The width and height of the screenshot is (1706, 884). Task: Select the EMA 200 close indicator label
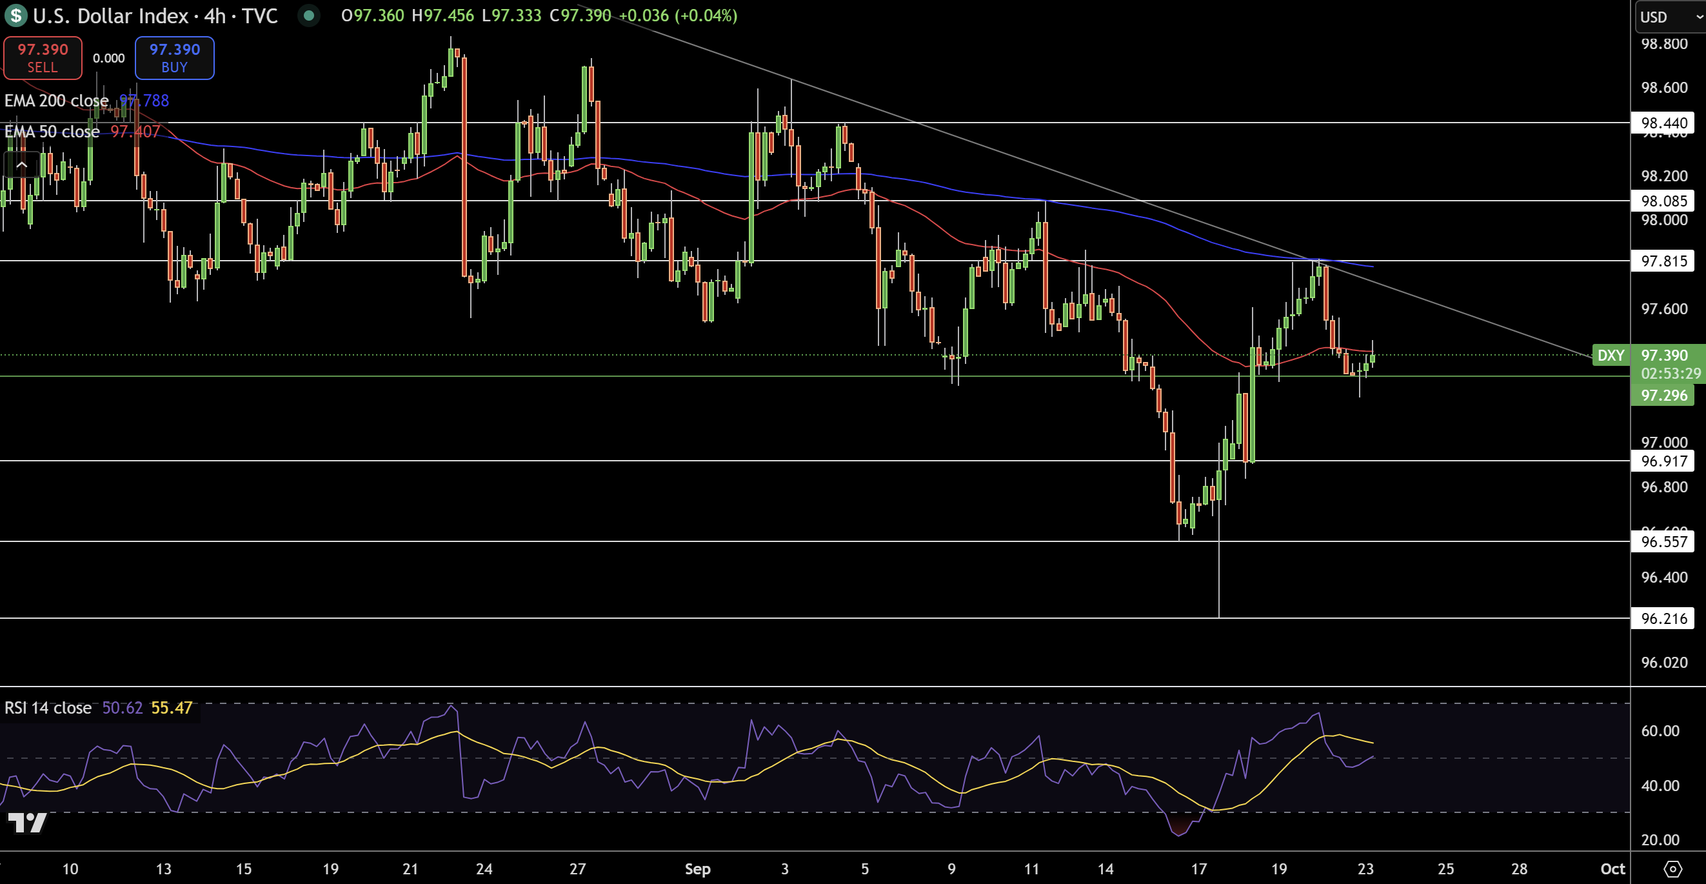pos(56,101)
